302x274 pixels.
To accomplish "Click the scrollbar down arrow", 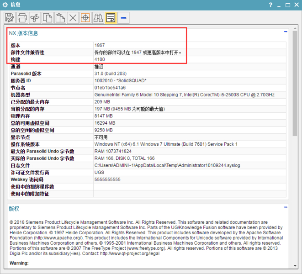I will click(x=295, y=266).
